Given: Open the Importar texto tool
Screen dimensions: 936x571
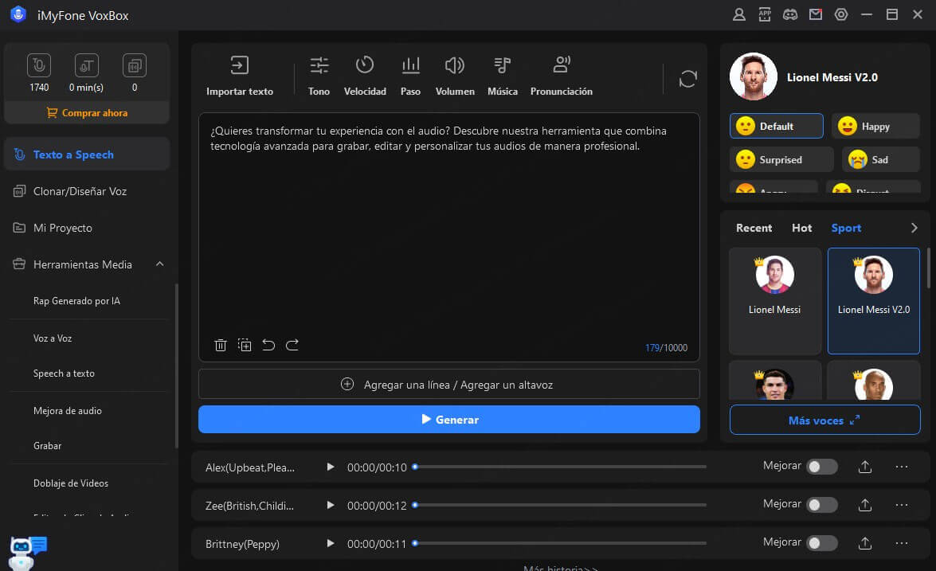Looking at the screenshot, I should 239,76.
